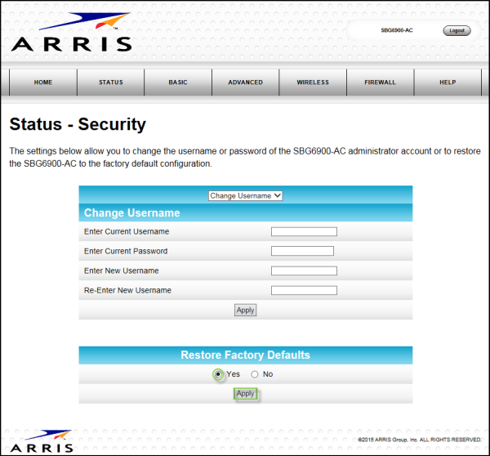This screenshot has height=456, width=490.
Task: Click the Enter Current Password field
Action: click(x=302, y=251)
